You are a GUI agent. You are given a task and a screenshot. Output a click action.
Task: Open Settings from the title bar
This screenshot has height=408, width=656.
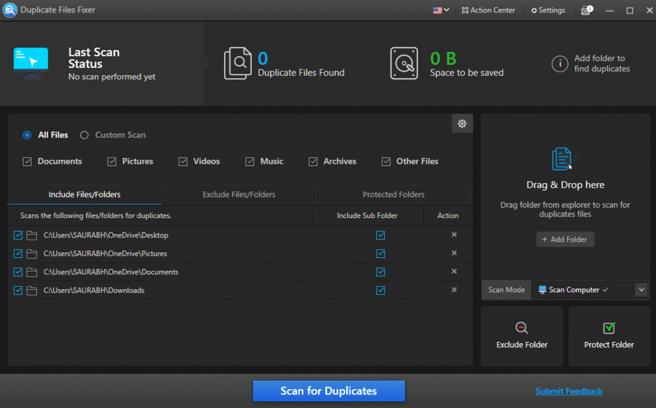(x=548, y=10)
